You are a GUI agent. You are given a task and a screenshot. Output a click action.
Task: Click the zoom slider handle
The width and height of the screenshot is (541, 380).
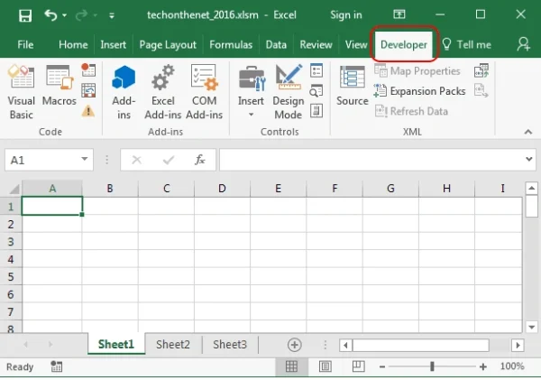point(432,366)
